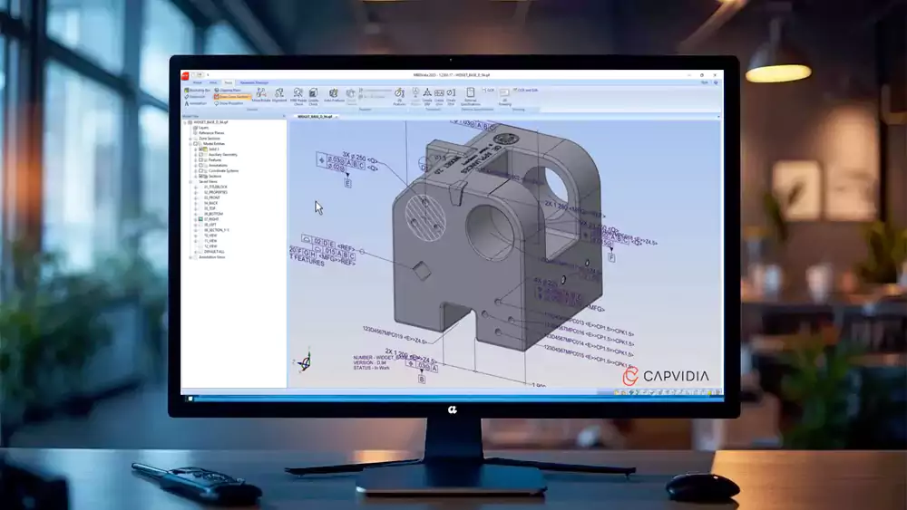Toggle the Coordinate Systems checkbox

200,171
